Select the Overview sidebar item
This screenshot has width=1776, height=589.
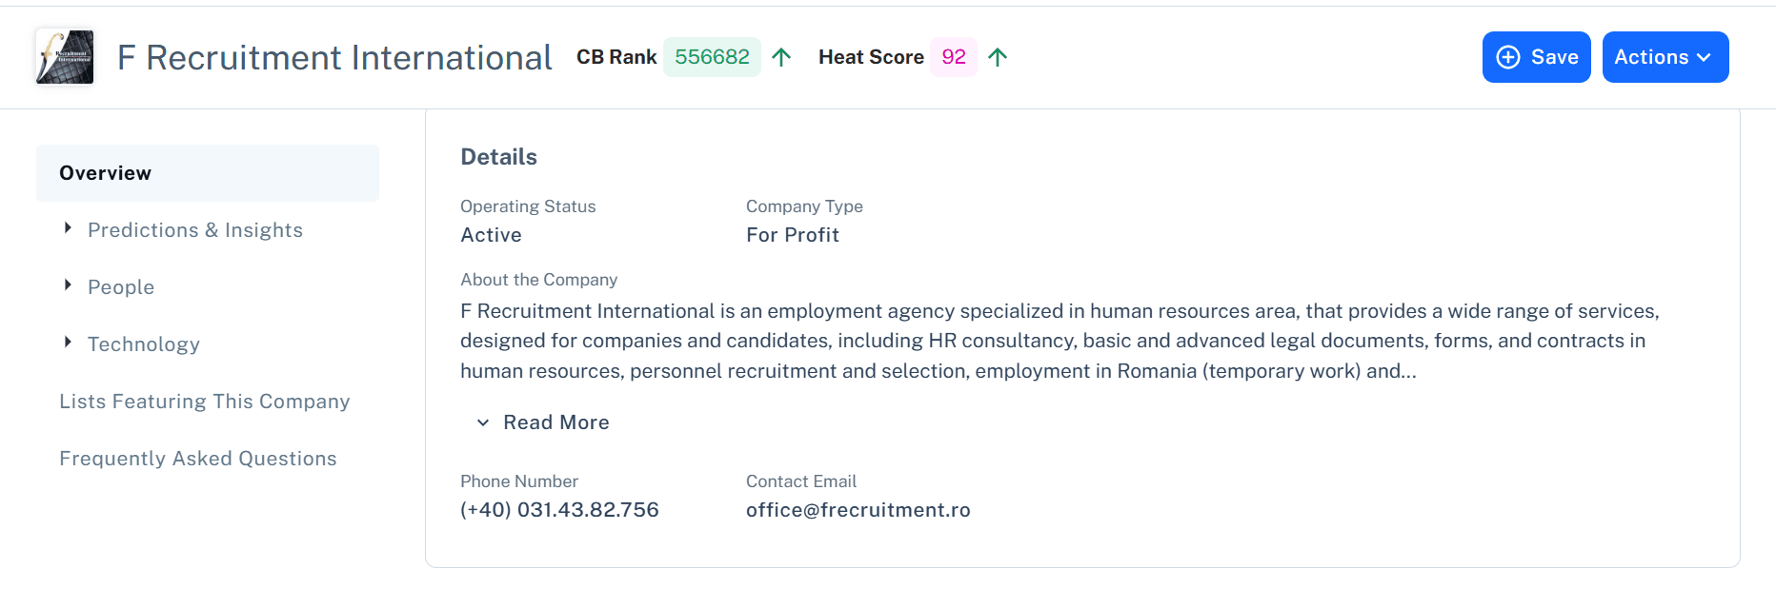[x=207, y=173]
